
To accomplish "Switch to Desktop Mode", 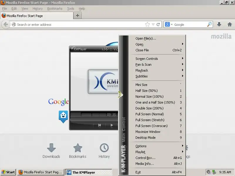I will (157, 138).
